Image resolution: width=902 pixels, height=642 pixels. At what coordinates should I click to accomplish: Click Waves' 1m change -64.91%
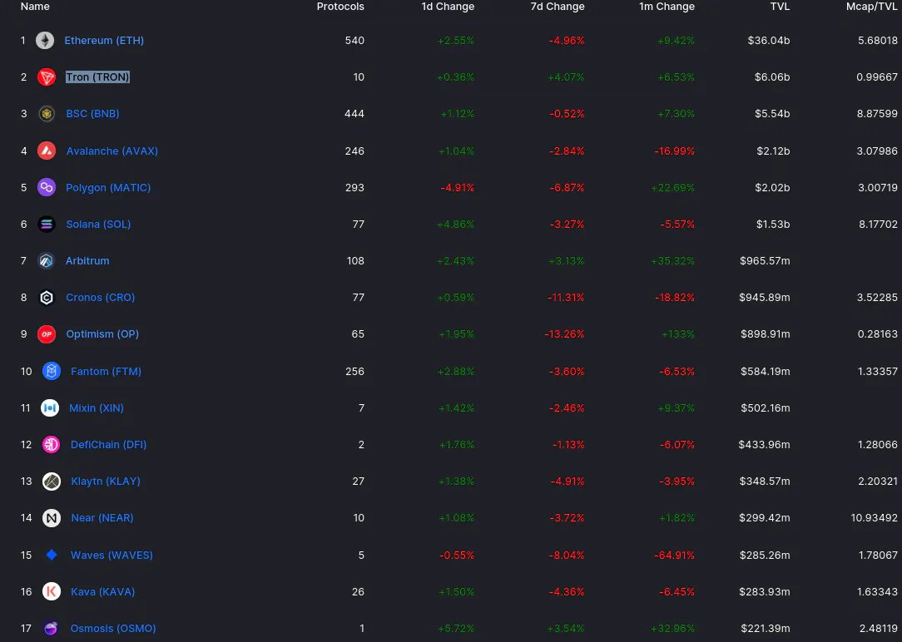click(674, 555)
